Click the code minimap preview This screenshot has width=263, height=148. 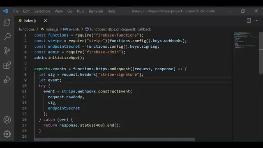(x=245, y=41)
